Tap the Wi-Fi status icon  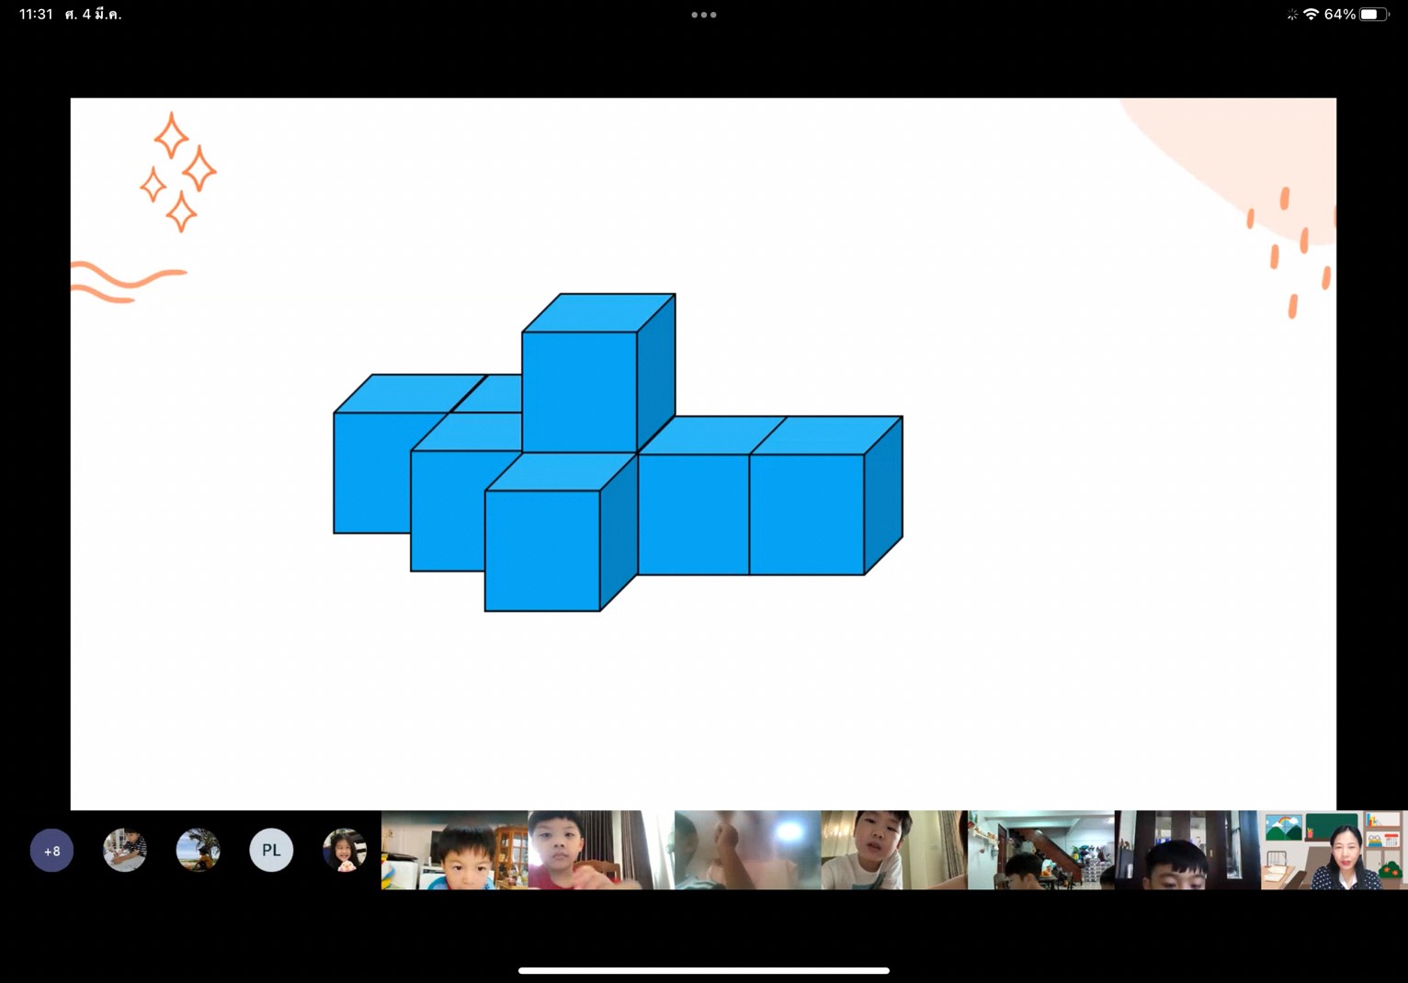[x=1311, y=15]
